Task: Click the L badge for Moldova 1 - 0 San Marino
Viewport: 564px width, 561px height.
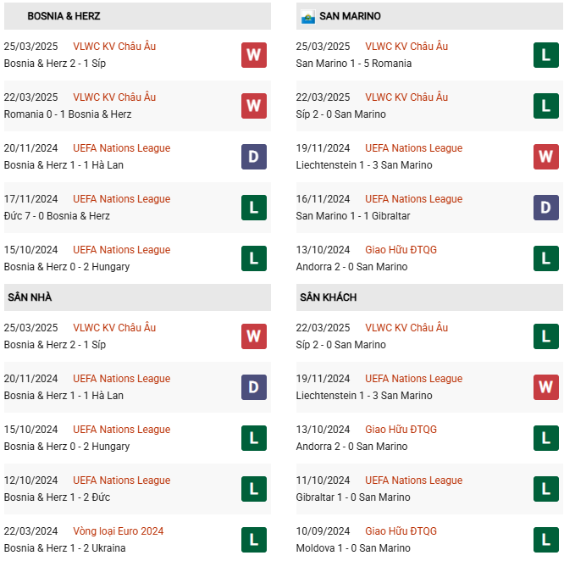Action: (x=546, y=540)
